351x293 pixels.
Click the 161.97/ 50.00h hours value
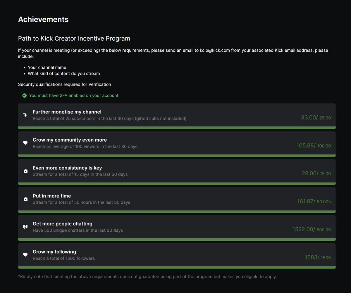(x=314, y=202)
